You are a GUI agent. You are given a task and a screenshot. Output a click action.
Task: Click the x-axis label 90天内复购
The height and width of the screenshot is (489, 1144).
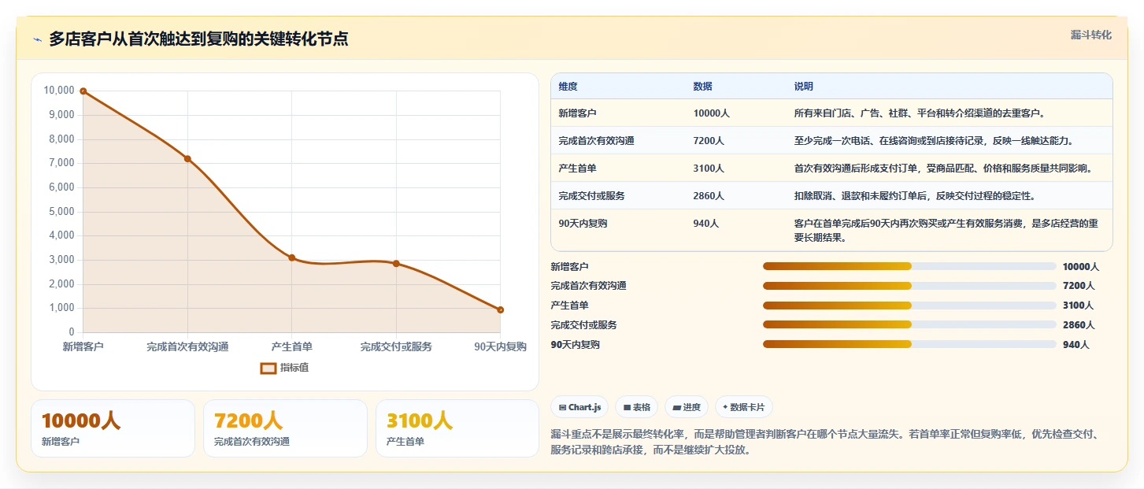point(500,346)
